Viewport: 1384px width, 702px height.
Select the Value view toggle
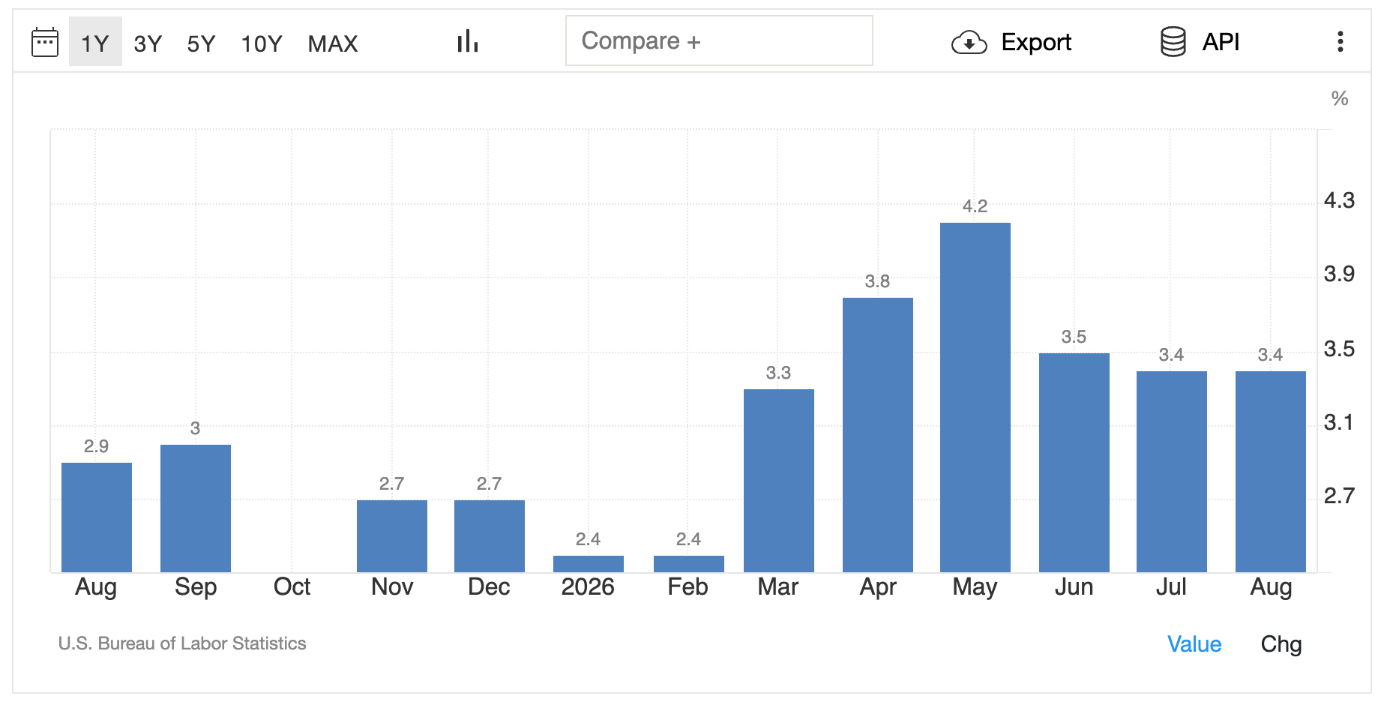1194,644
